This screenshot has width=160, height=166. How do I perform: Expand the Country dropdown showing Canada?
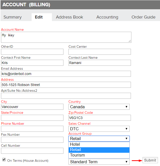(x=99, y=107)
